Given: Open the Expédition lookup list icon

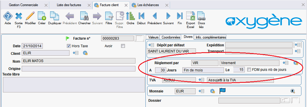Looking at the screenshot, I should [x=298, y=45].
